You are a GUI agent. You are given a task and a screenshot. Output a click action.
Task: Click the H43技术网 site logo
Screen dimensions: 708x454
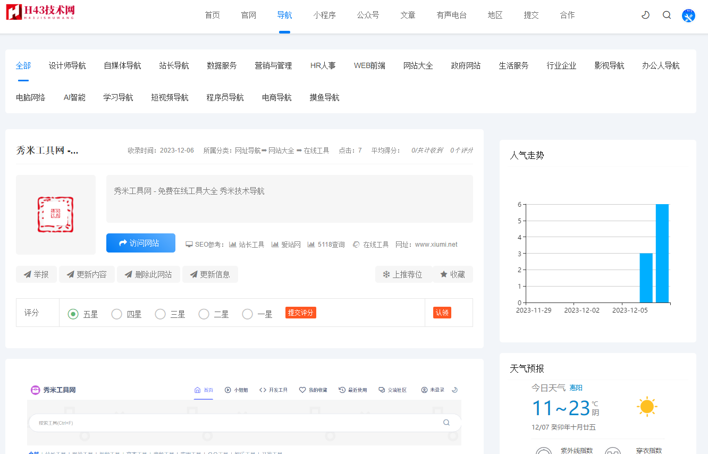click(40, 12)
